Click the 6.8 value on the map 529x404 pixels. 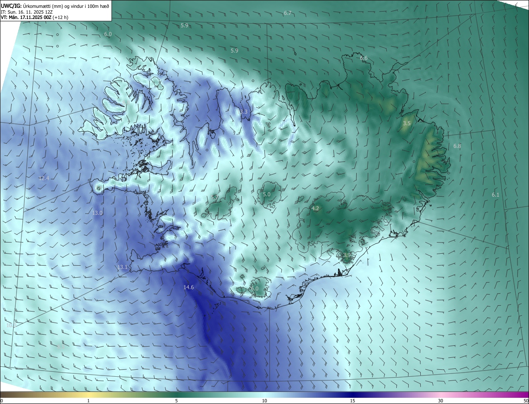click(457, 146)
